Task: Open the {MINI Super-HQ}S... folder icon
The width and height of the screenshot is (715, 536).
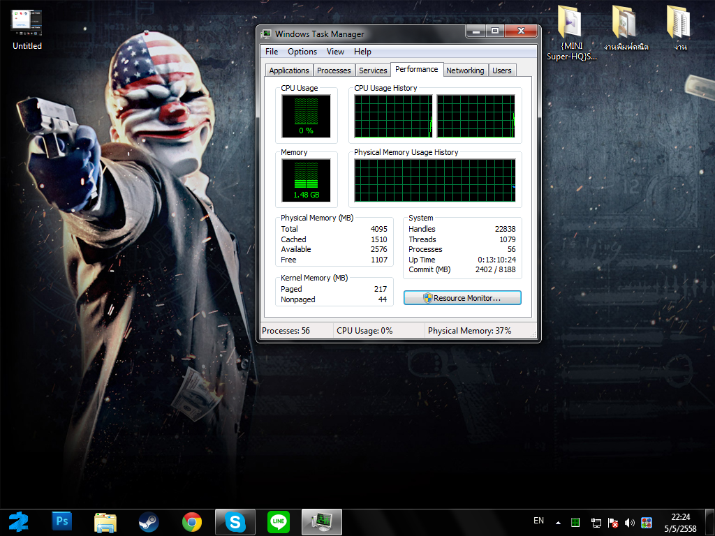Action: click(x=571, y=33)
